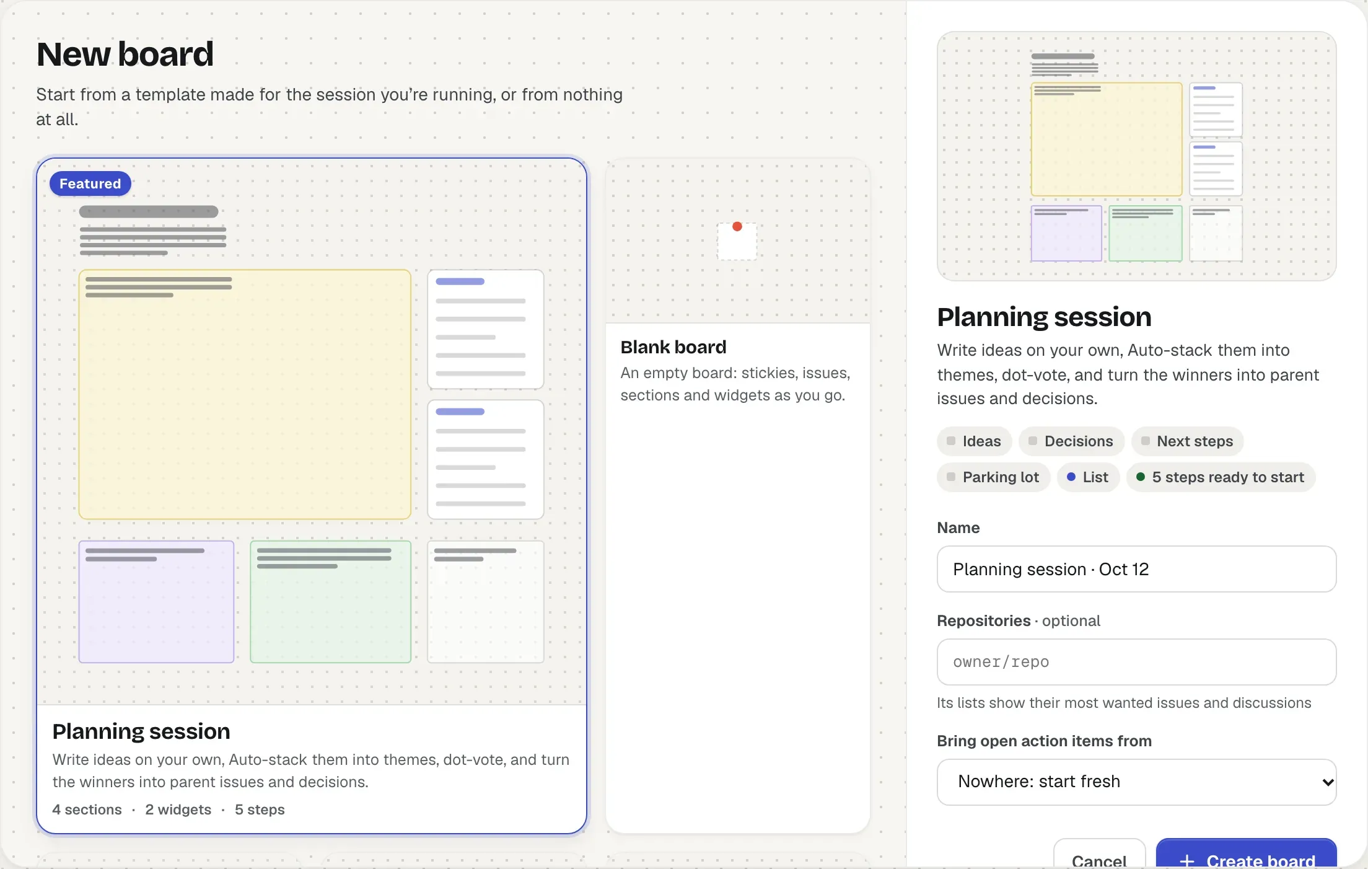Image resolution: width=1368 pixels, height=869 pixels.
Task: Click the 'Its lists show their most wanted' hint
Action: 1124,703
